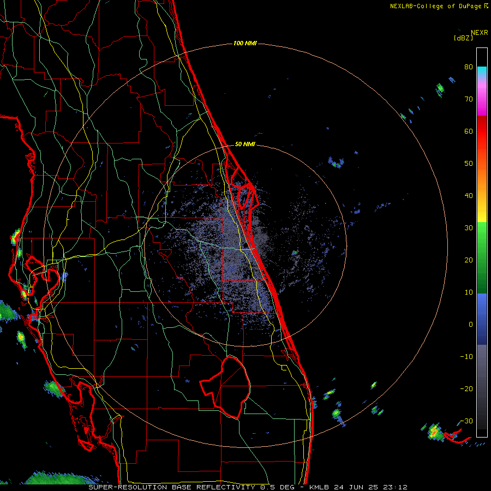Click the 100 NMI range ring label
The width and height of the screenshot is (491, 491).
(245, 43)
